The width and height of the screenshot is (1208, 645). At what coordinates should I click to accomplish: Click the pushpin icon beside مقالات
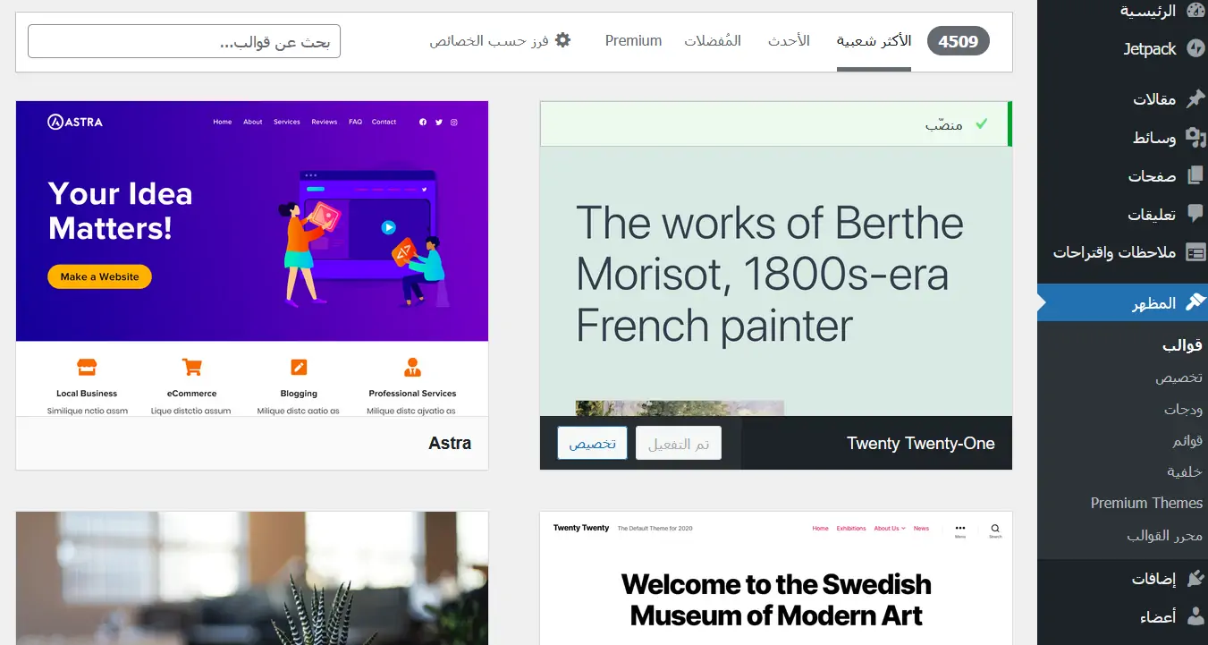(x=1195, y=98)
